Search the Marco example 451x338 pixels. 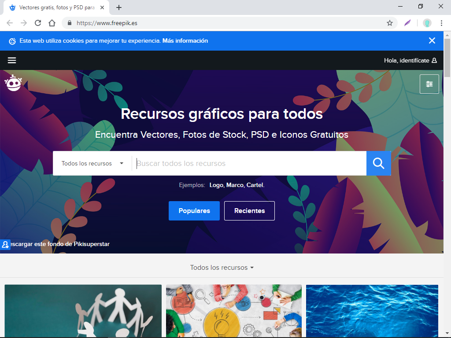pos(235,185)
